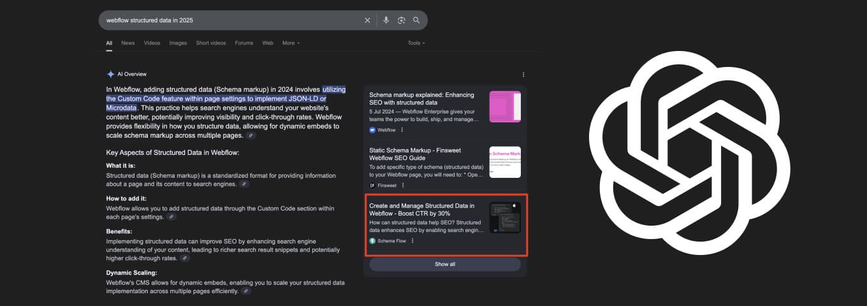Click the search box containing 'webflow structured data in 2025'
The width and height of the screenshot is (867, 306).
click(x=263, y=20)
